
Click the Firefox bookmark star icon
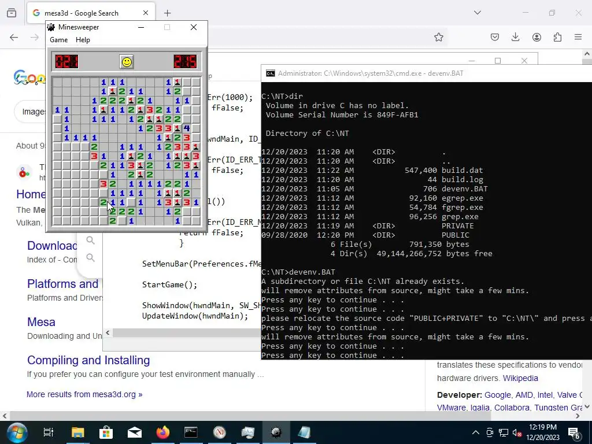pyautogui.click(x=438, y=37)
